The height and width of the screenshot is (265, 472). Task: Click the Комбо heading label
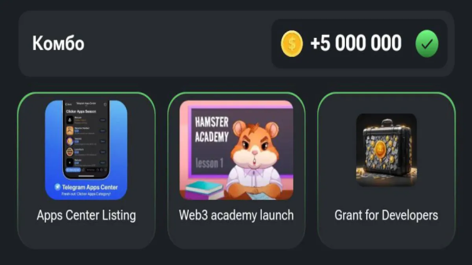click(x=58, y=43)
